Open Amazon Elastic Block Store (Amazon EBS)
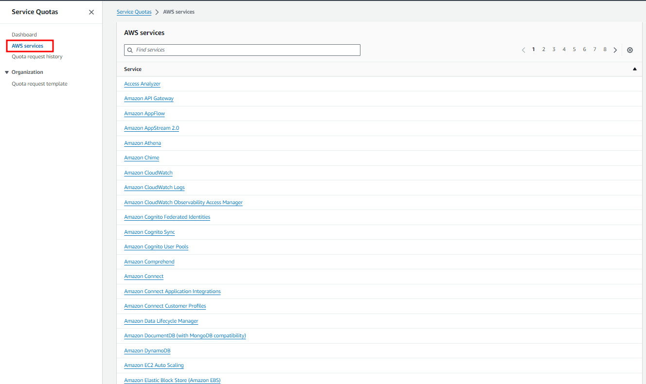646x384 pixels. pyautogui.click(x=173, y=380)
